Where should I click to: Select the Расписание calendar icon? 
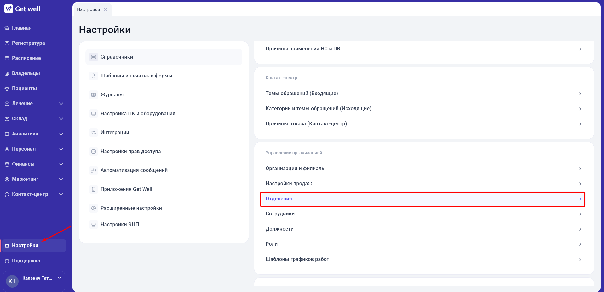pos(7,58)
